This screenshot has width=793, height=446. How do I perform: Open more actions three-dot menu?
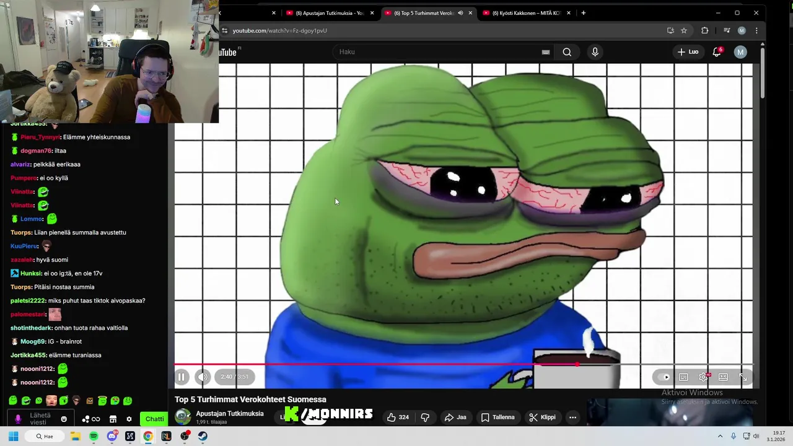(572, 417)
